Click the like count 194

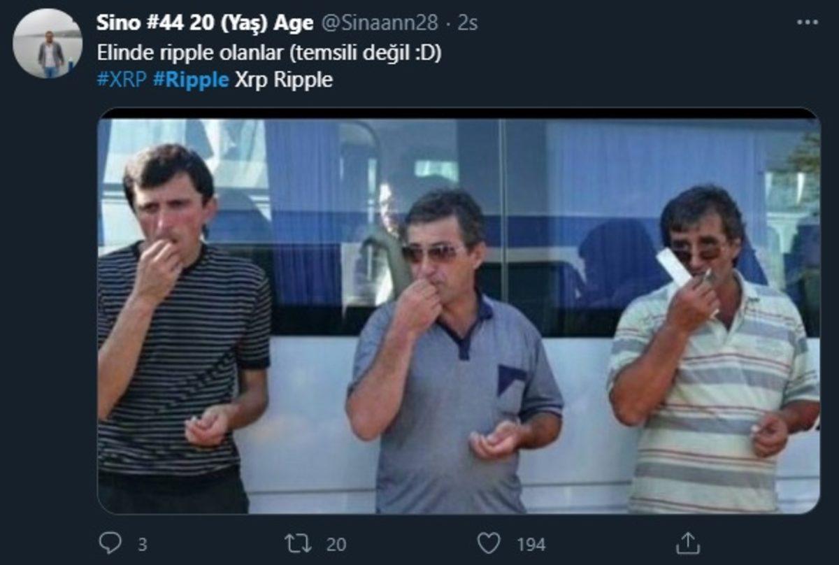coord(531,544)
